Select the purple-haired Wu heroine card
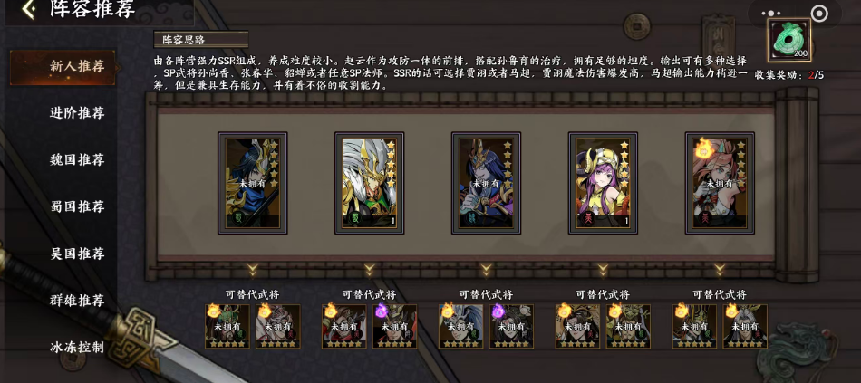Image resolution: width=861 pixels, height=383 pixels. pyautogui.click(x=603, y=183)
